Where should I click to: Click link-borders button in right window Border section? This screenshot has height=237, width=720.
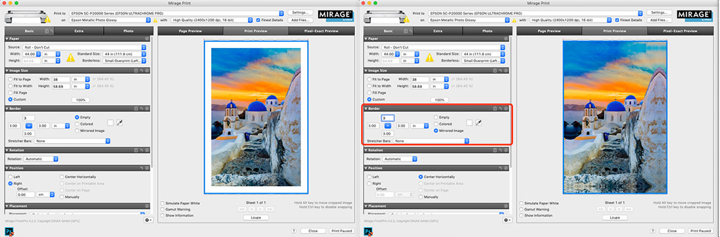click(x=387, y=125)
